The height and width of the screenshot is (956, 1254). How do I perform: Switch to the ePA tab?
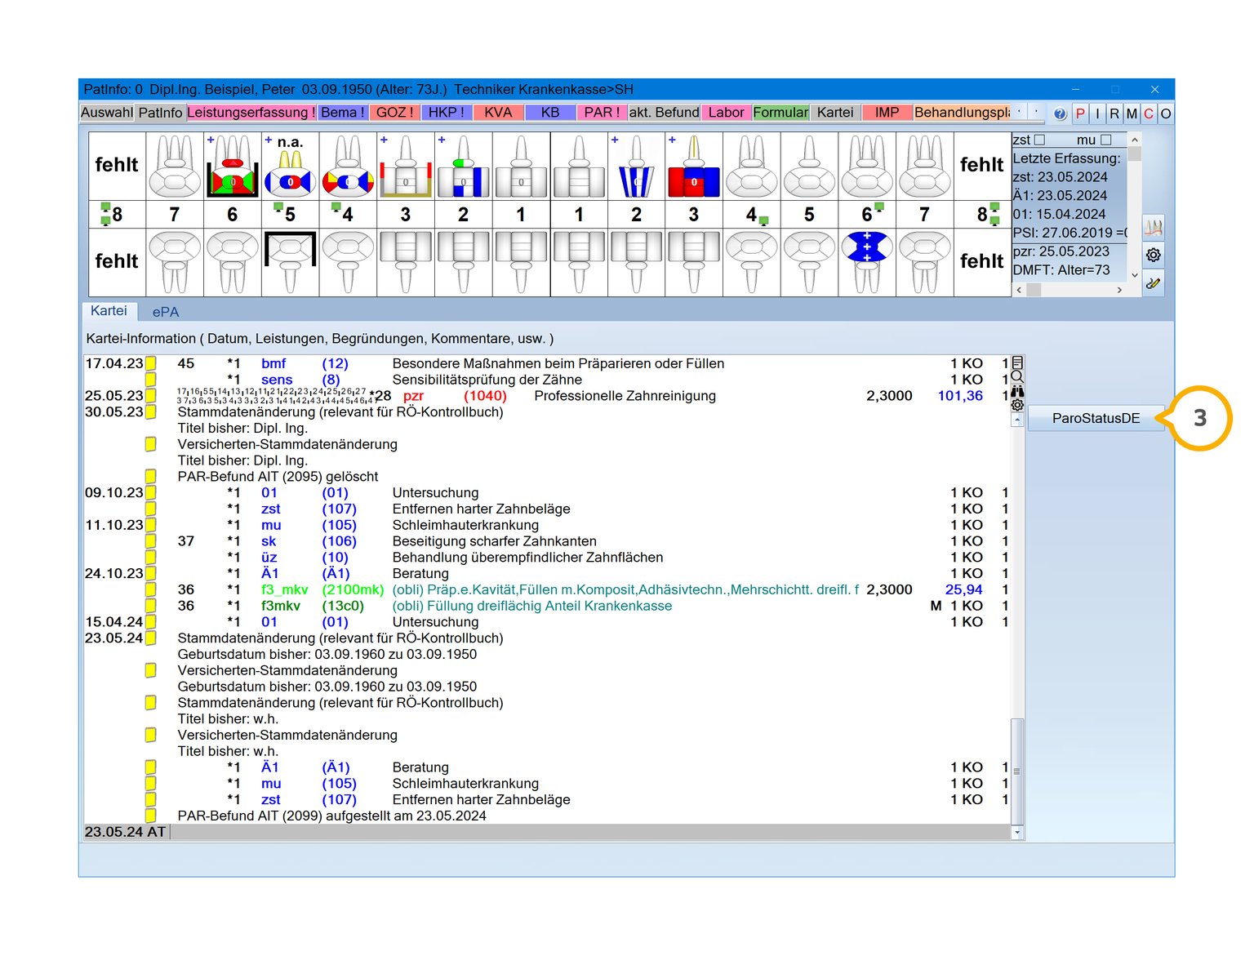165,312
